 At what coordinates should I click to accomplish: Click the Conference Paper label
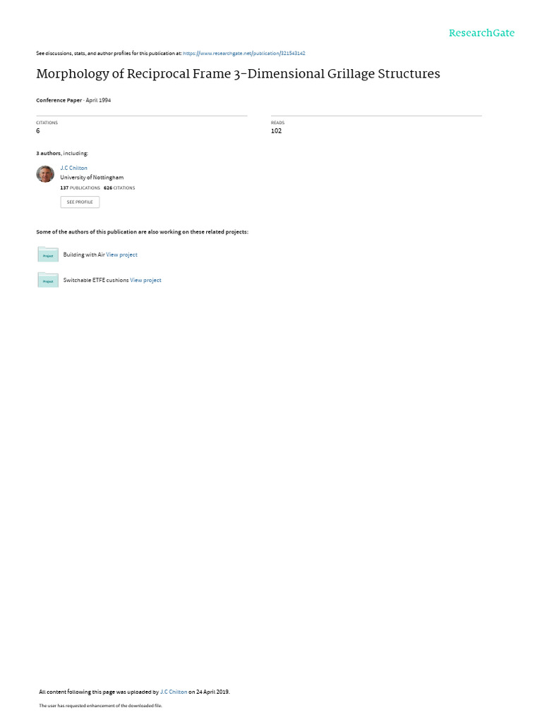(59, 100)
